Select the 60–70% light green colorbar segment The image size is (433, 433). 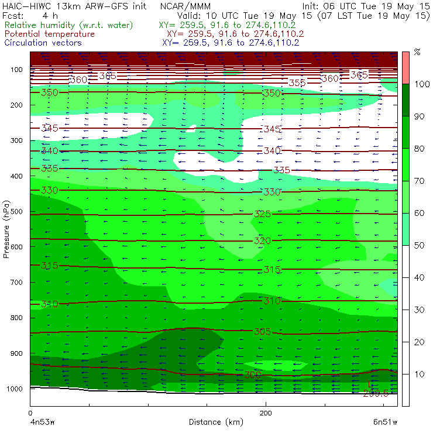tap(405, 197)
